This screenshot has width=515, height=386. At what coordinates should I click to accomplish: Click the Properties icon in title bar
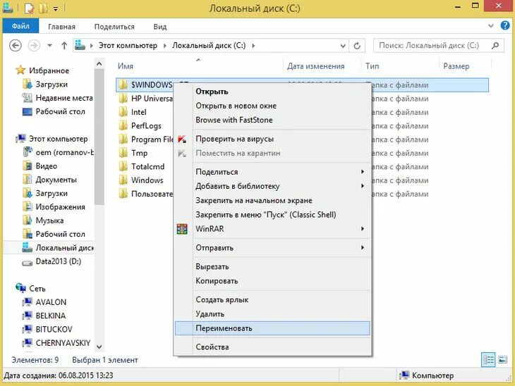30,8
